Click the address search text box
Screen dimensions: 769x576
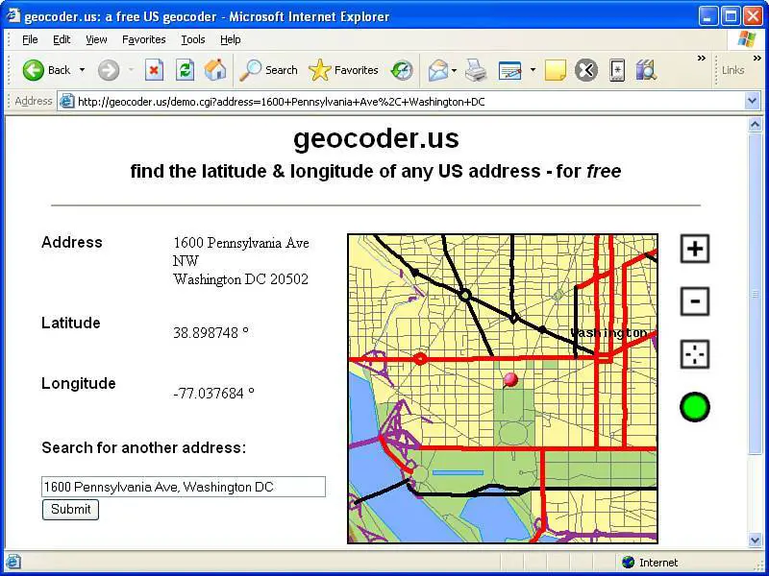pyautogui.click(x=184, y=487)
